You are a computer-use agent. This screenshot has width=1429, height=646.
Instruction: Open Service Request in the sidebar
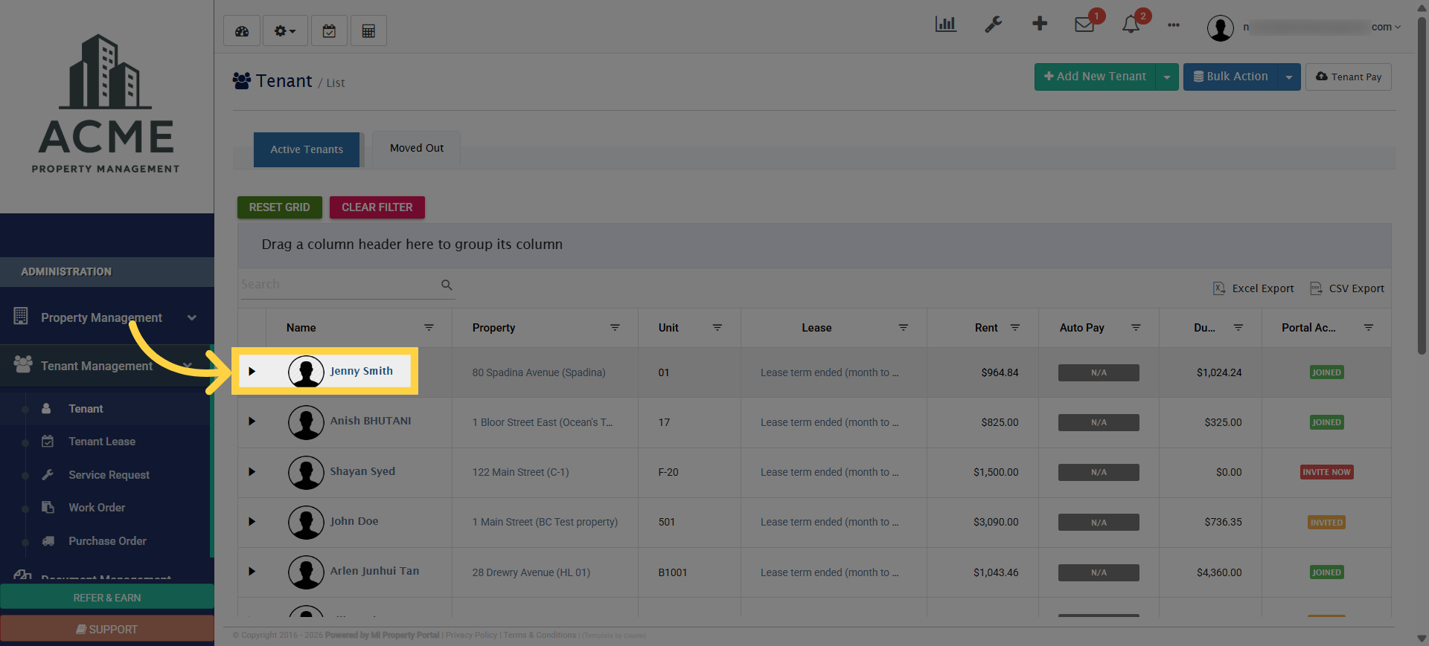[109, 475]
